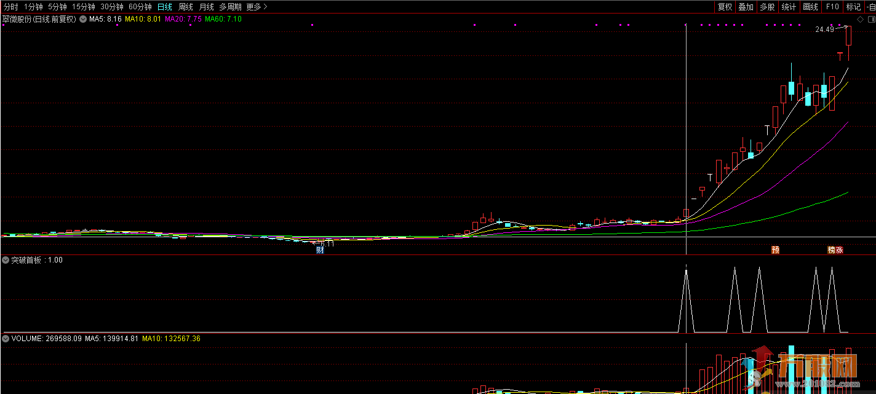The image size is (876, 394).
Task: Click the volume MA5: 139914.81 label
Action: [112, 339]
